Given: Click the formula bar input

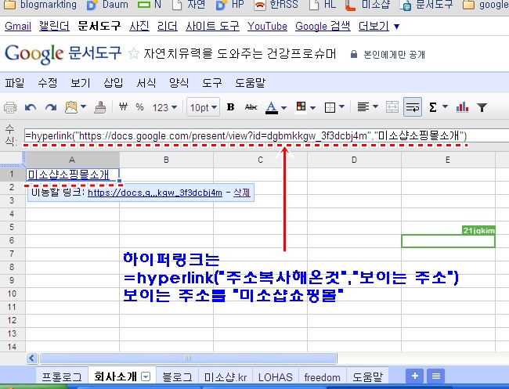Looking at the screenshot, I should [266, 135].
